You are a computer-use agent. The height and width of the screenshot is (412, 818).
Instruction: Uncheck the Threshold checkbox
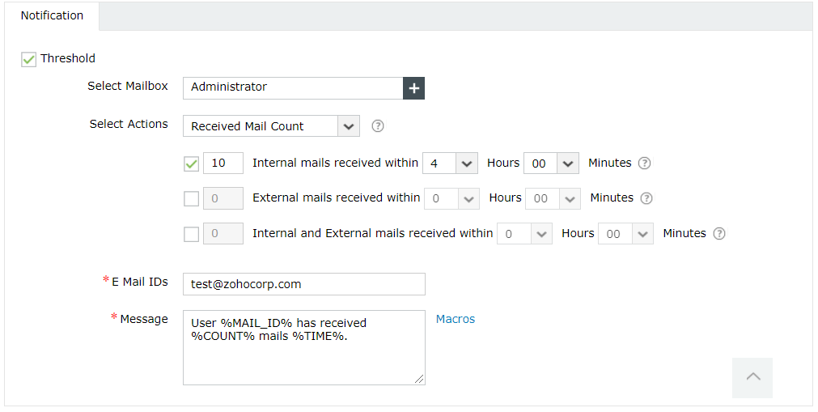coord(29,59)
